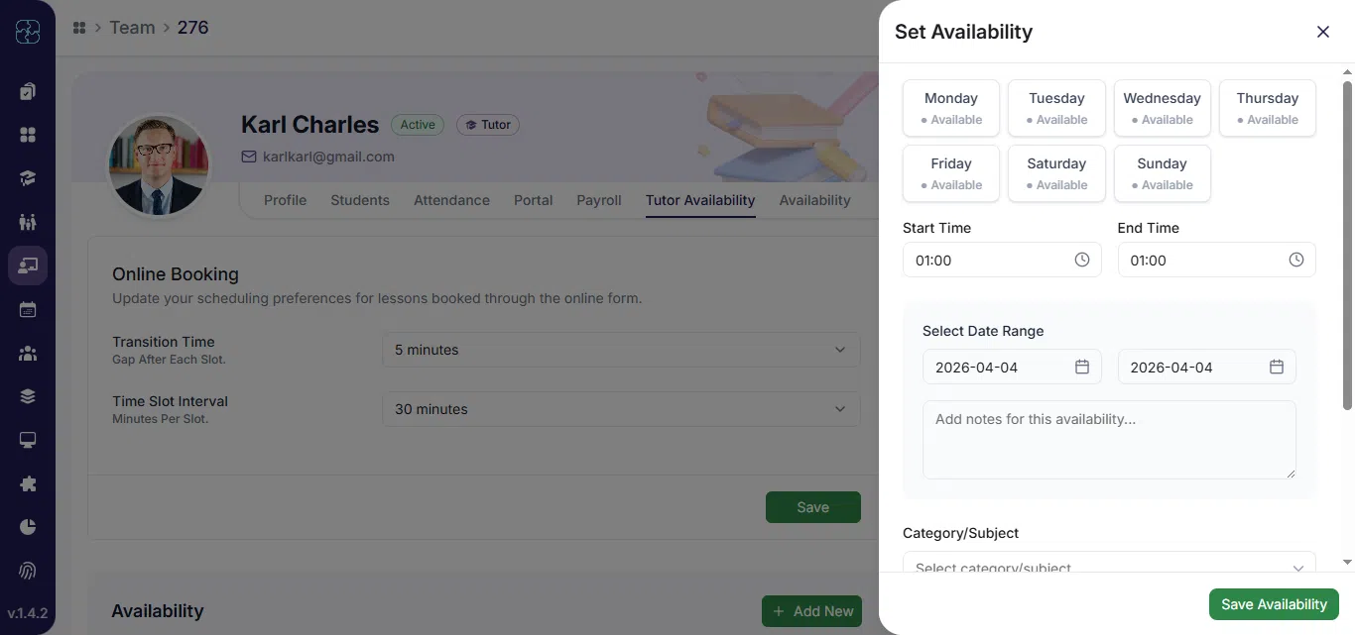Expand the Time Slot Interval dropdown
Viewport: 1355px width, 635px height.
pos(621,409)
